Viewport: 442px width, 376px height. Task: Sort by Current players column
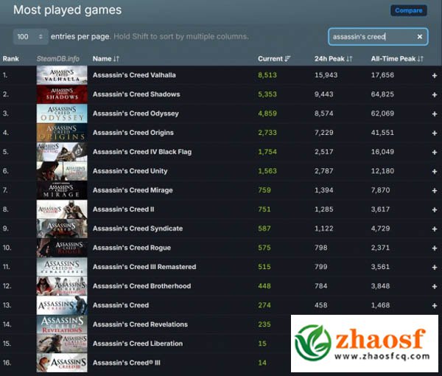pyautogui.click(x=274, y=58)
